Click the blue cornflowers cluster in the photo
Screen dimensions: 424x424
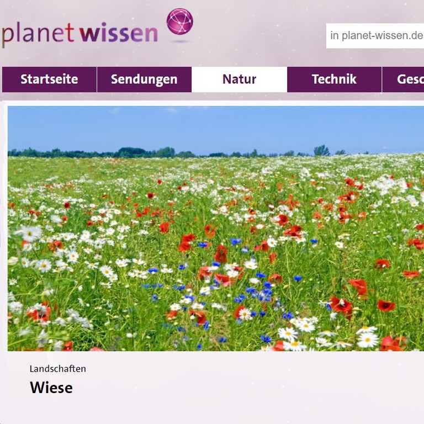(259, 293)
